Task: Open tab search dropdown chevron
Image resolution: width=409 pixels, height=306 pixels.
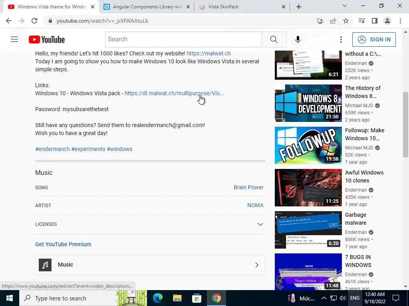Action: (345, 6)
